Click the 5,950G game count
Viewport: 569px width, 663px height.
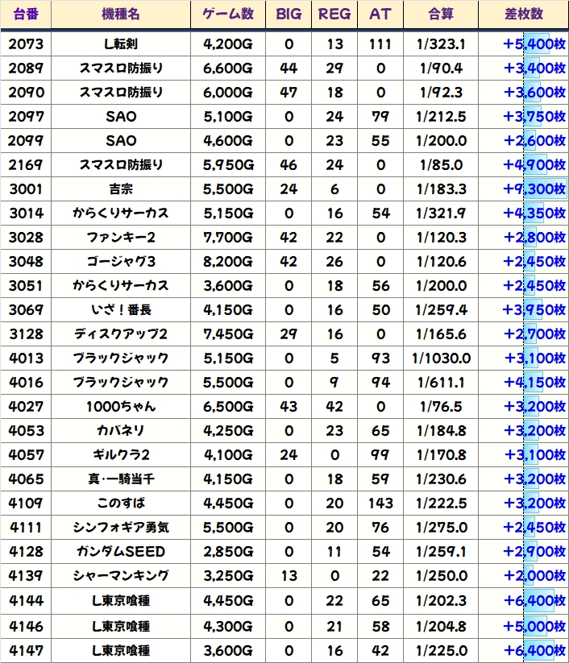pos(228,165)
